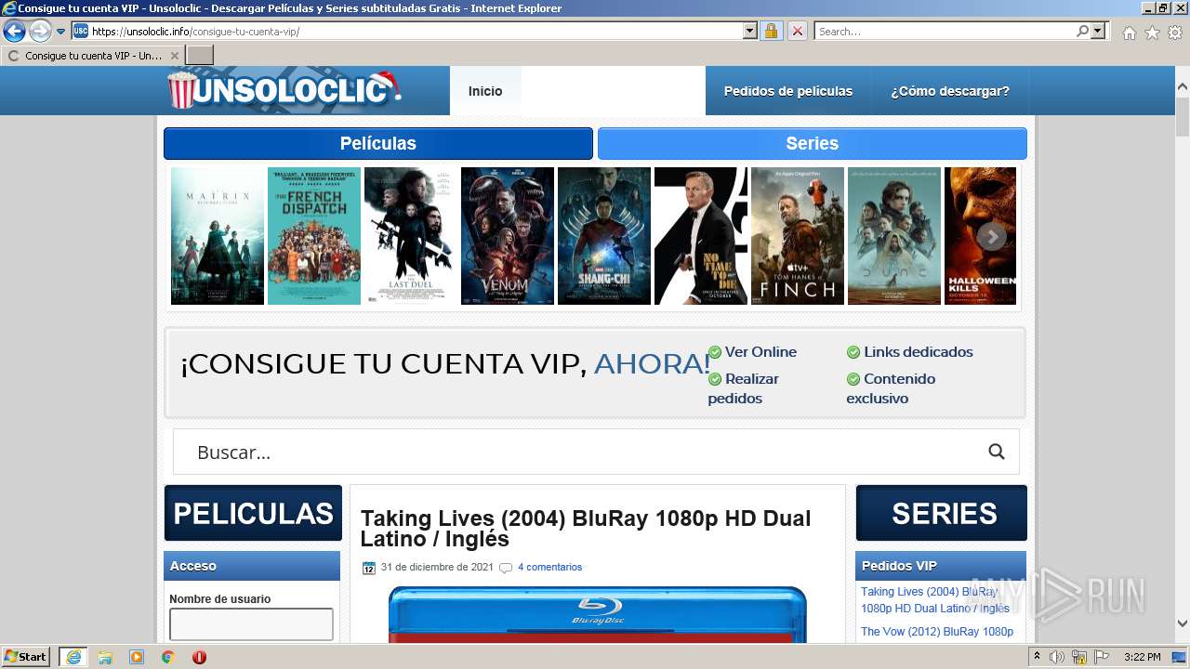Open the Taking Lives (2004) post title

tap(586, 529)
